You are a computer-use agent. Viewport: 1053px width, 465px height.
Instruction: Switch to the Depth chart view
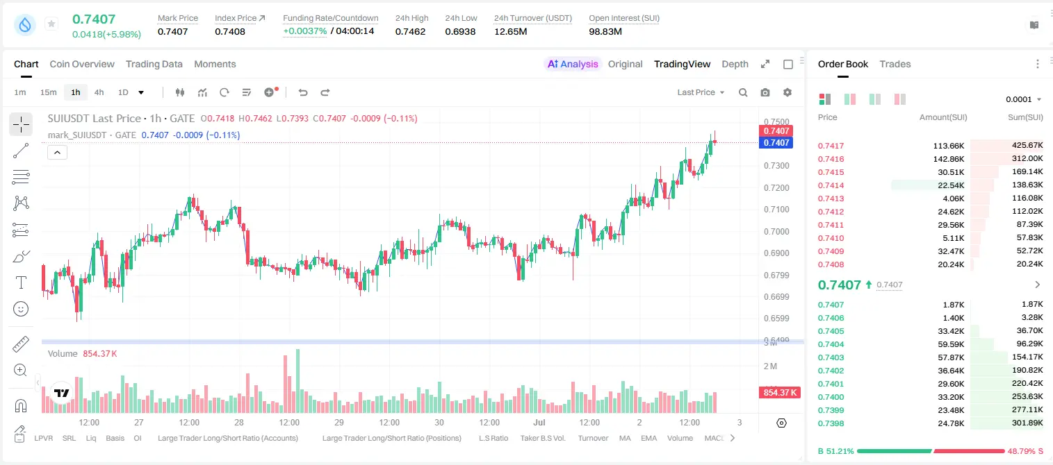point(735,64)
